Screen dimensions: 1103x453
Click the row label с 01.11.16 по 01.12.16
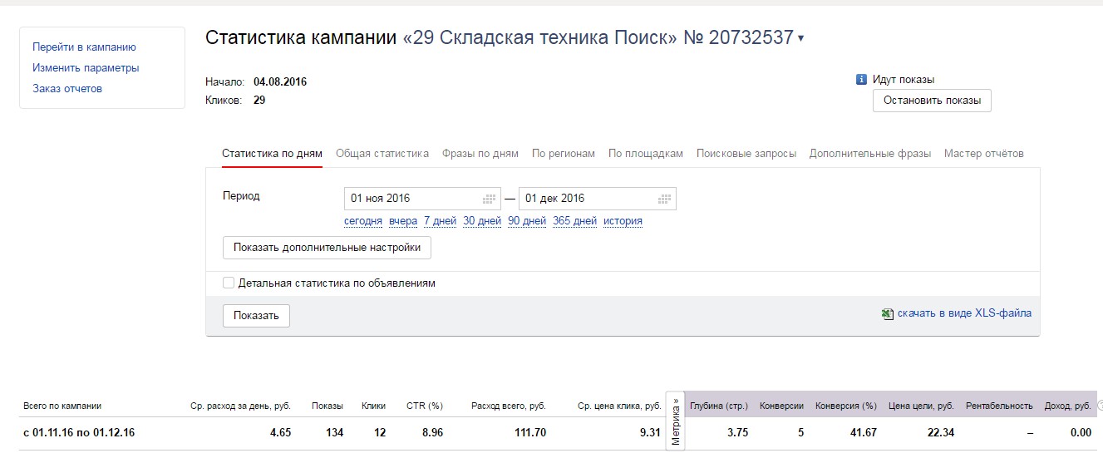(x=79, y=433)
